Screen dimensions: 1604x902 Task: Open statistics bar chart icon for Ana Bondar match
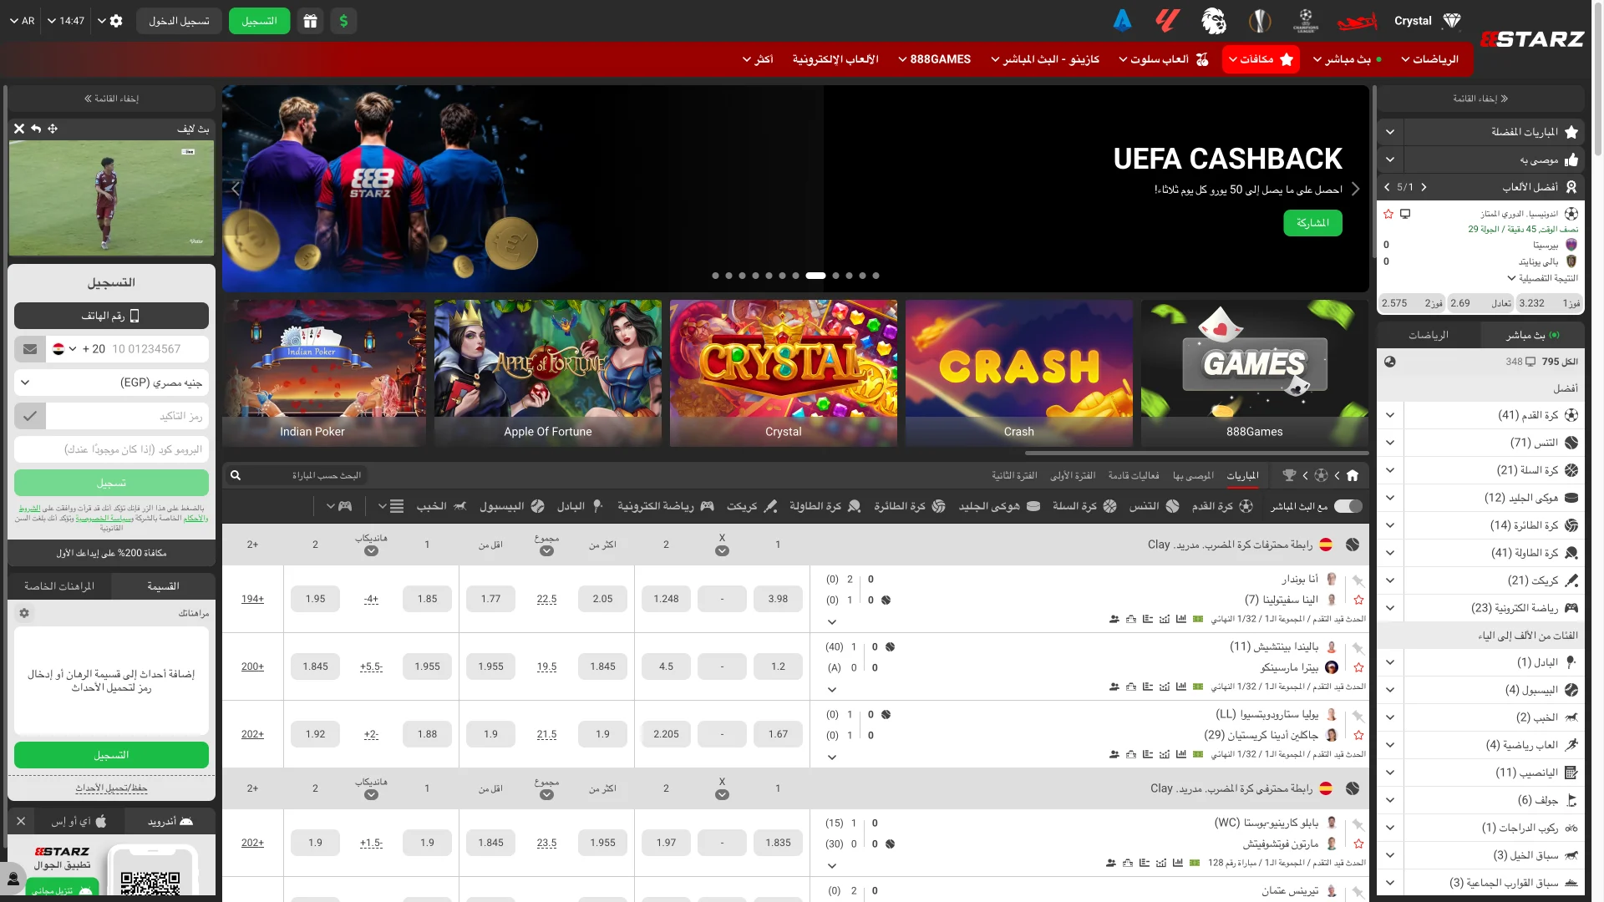point(1181,619)
